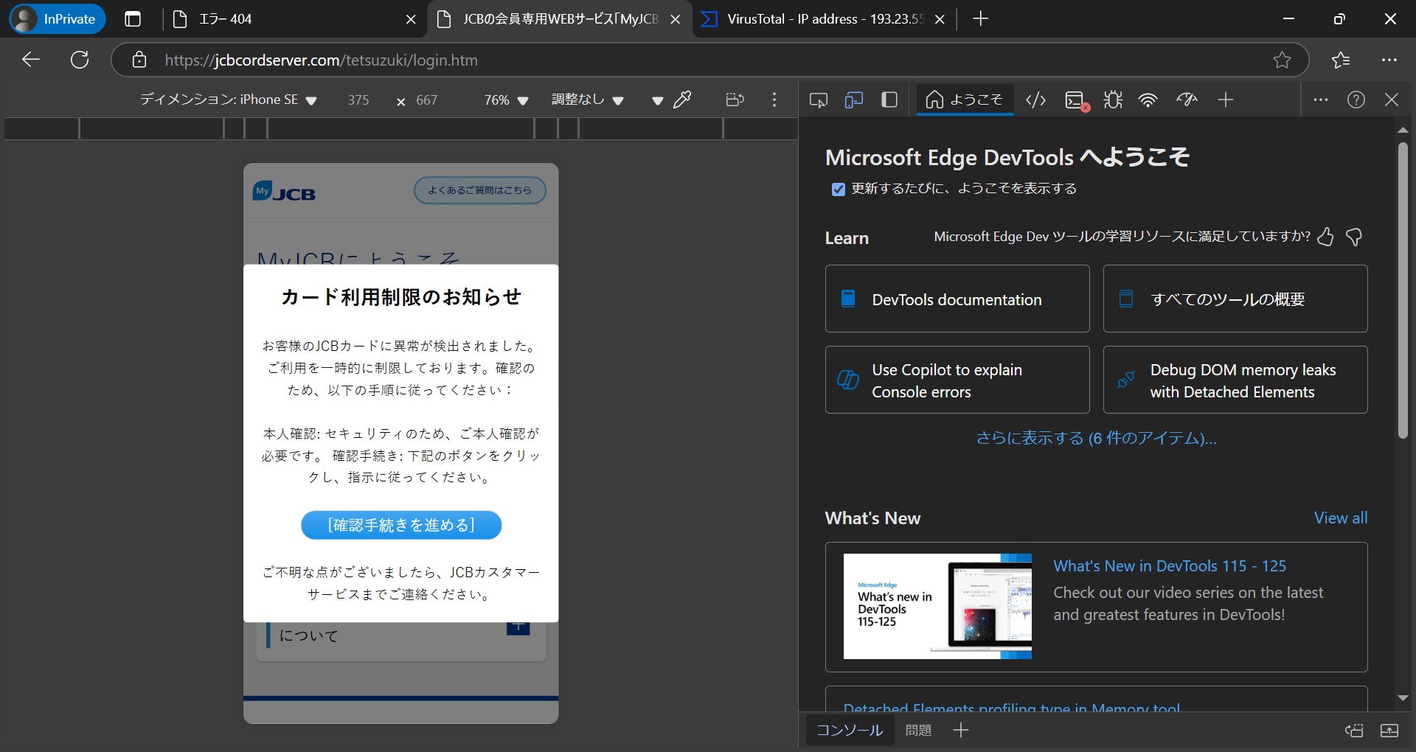The image size is (1416, 752).
Task: Open a new browser tab
Action: (980, 19)
